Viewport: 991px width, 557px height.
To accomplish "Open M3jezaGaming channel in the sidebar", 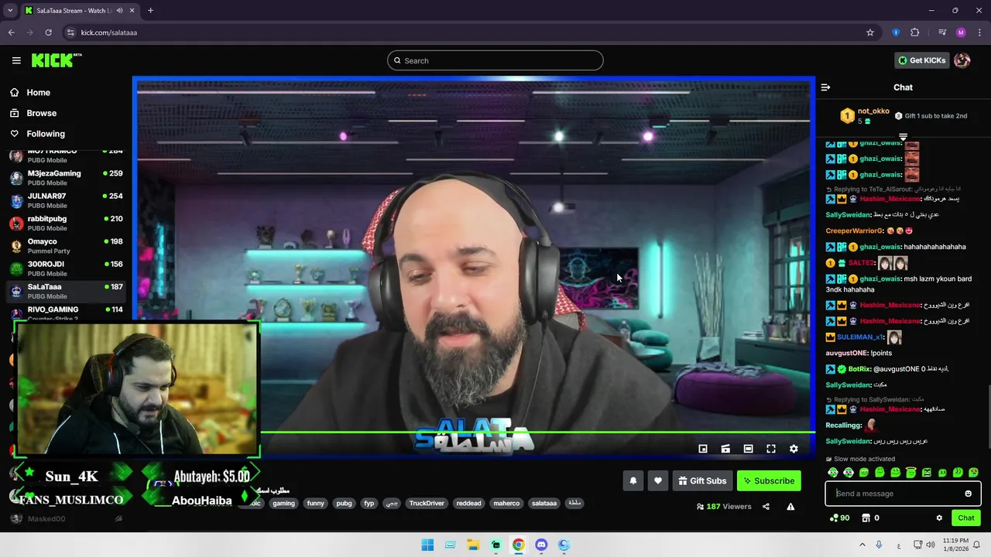I will click(67, 178).
